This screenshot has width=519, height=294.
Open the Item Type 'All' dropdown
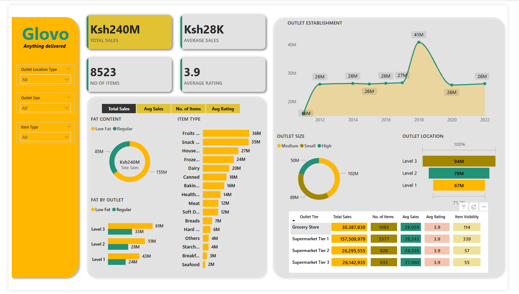pos(45,137)
